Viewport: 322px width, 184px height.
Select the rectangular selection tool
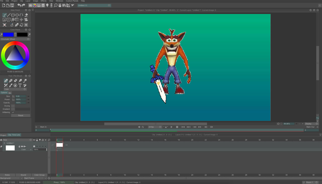coord(5,20)
